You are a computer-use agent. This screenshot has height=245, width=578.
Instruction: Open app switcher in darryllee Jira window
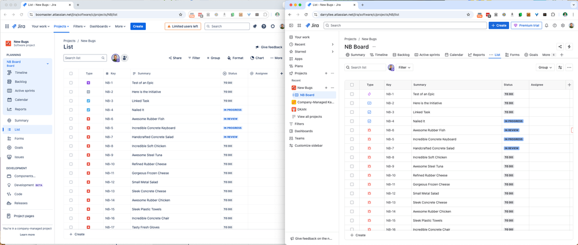pyautogui.click(x=299, y=25)
